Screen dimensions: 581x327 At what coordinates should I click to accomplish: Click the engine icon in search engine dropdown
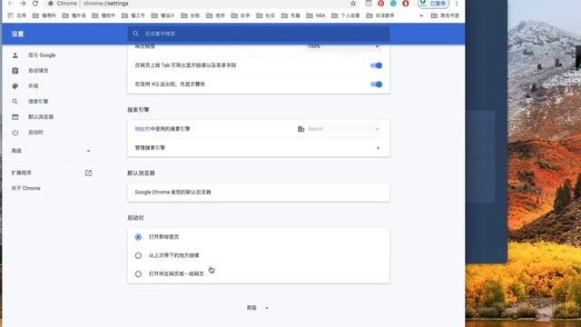tap(300, 129)
